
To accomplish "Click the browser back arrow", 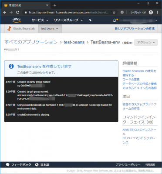I will 5,13.
